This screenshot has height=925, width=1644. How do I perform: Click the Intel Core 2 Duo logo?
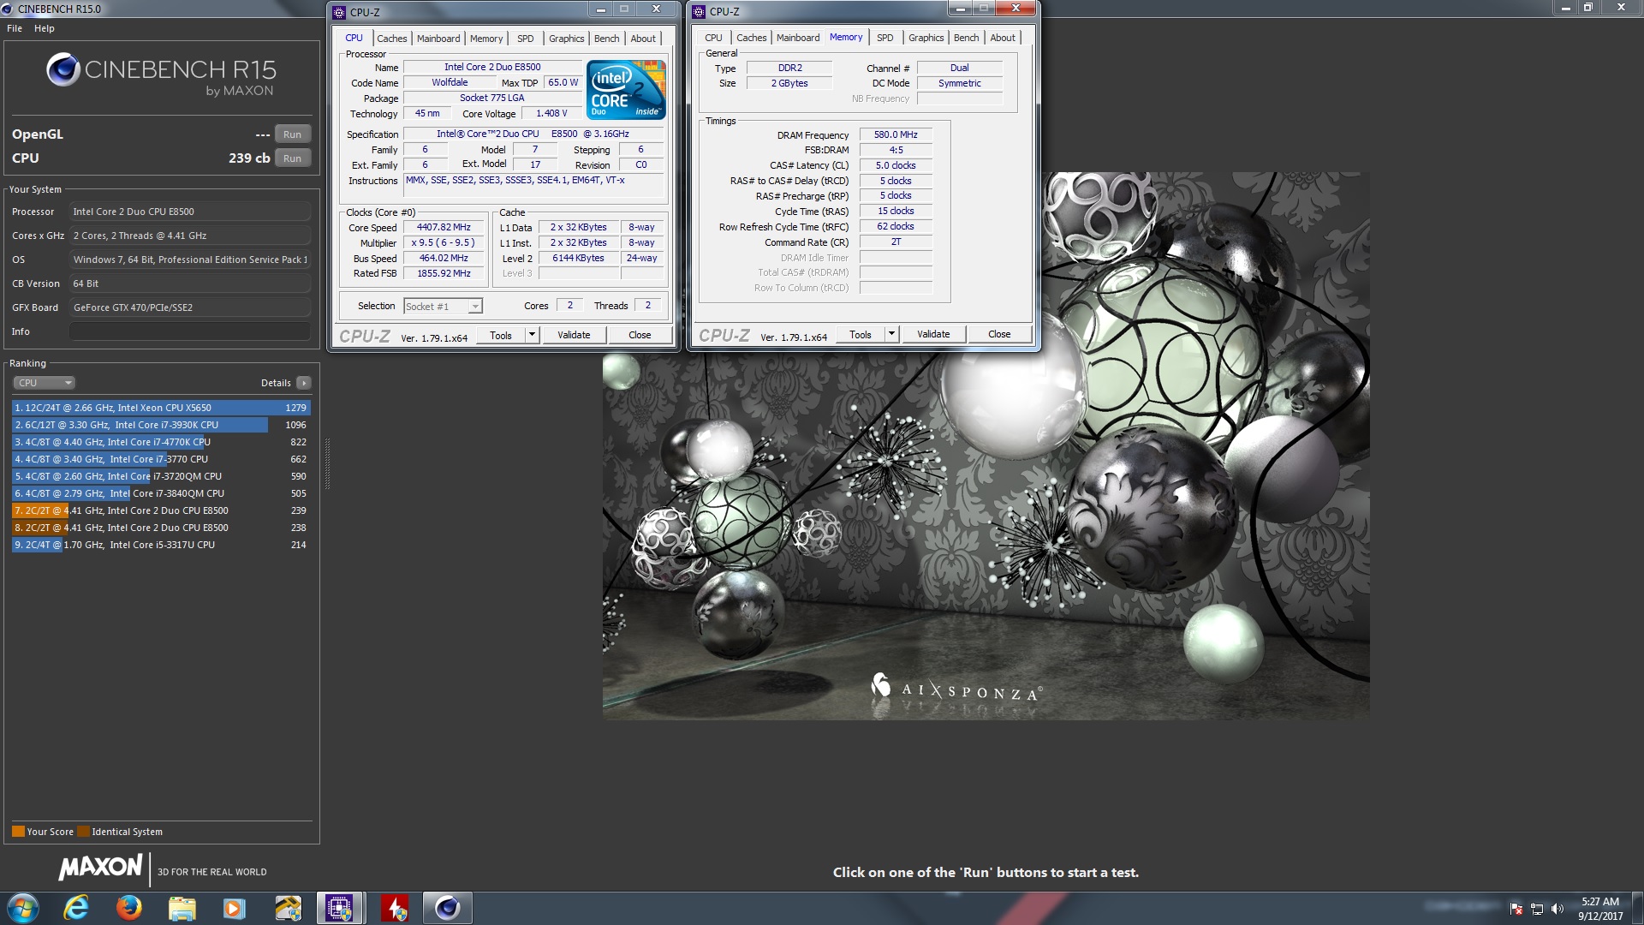[626, 89]
